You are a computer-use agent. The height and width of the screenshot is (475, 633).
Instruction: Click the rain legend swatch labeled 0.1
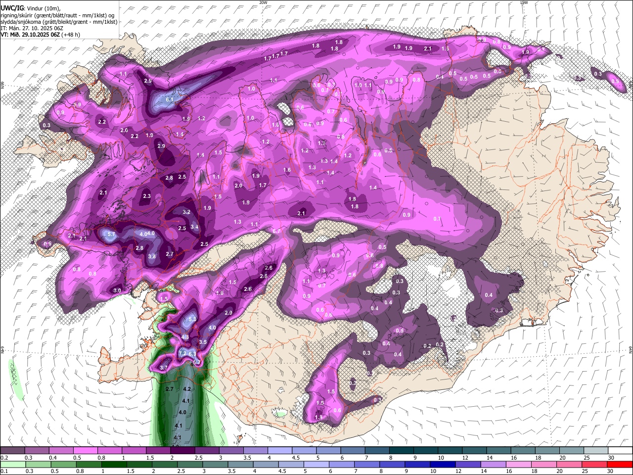click(12, 464)
